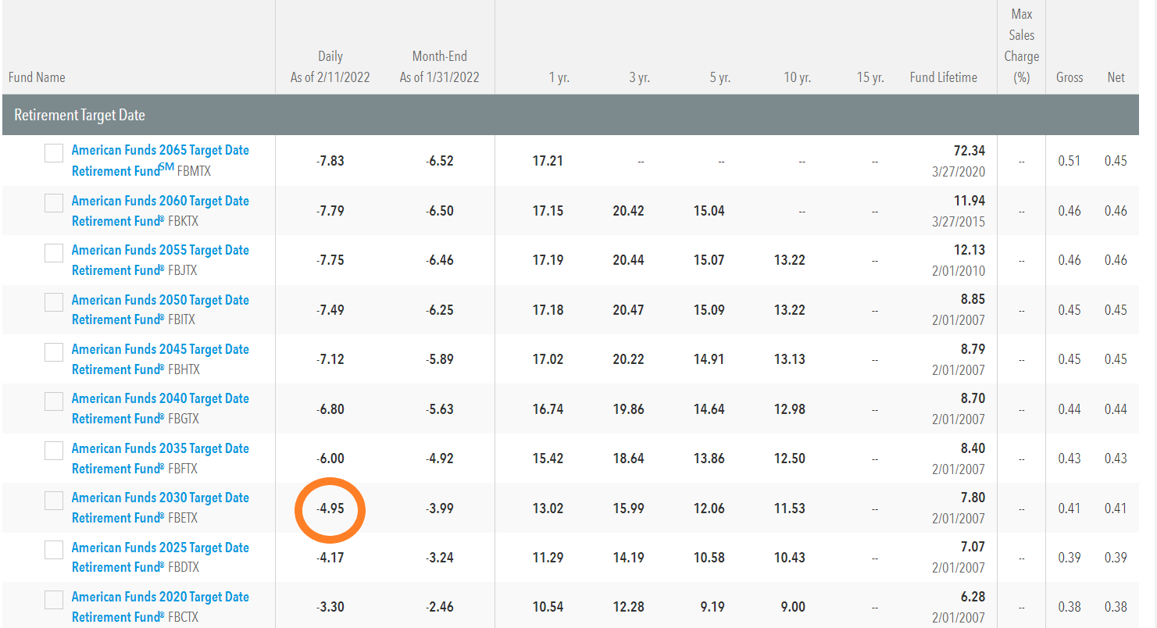Click the 3 yr. column header

[639, 77]
